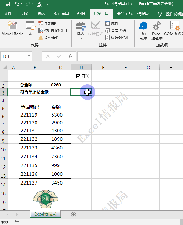Screen dimensions: 183x225
Task: Click the 设计模式 design mode button
Action: click(96, 29)
